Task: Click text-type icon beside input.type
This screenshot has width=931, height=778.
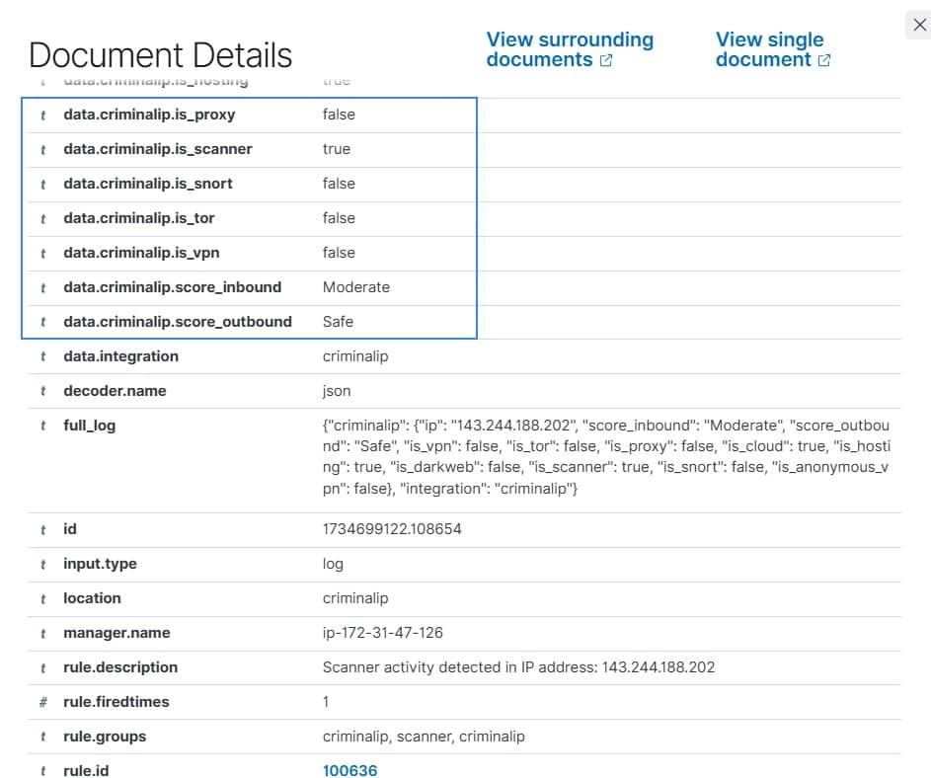Action: pyautogui.click(x=42, y=564)
